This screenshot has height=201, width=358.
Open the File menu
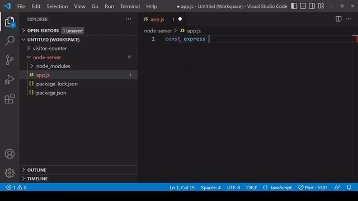pos(21,6)
